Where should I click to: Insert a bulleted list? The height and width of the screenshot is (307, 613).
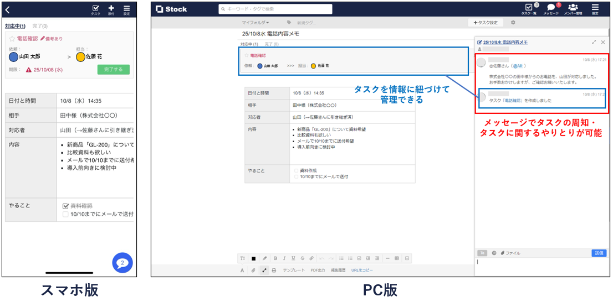341,258
